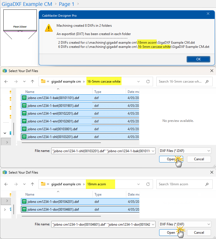Viewport: 216px width, 239px height.
Task: Select jobno cm1234-1-ral(00103801).dxf
Action: click(x=80, y=129)
